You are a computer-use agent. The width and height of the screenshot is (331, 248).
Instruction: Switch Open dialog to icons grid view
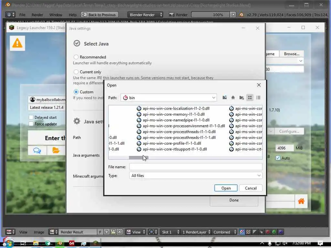click(250, 98)
